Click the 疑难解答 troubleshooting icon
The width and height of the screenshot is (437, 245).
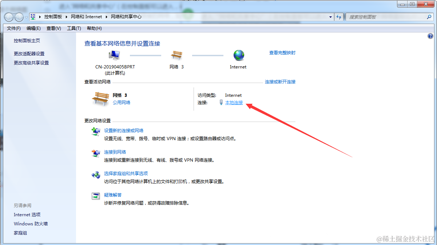[95, 196]
